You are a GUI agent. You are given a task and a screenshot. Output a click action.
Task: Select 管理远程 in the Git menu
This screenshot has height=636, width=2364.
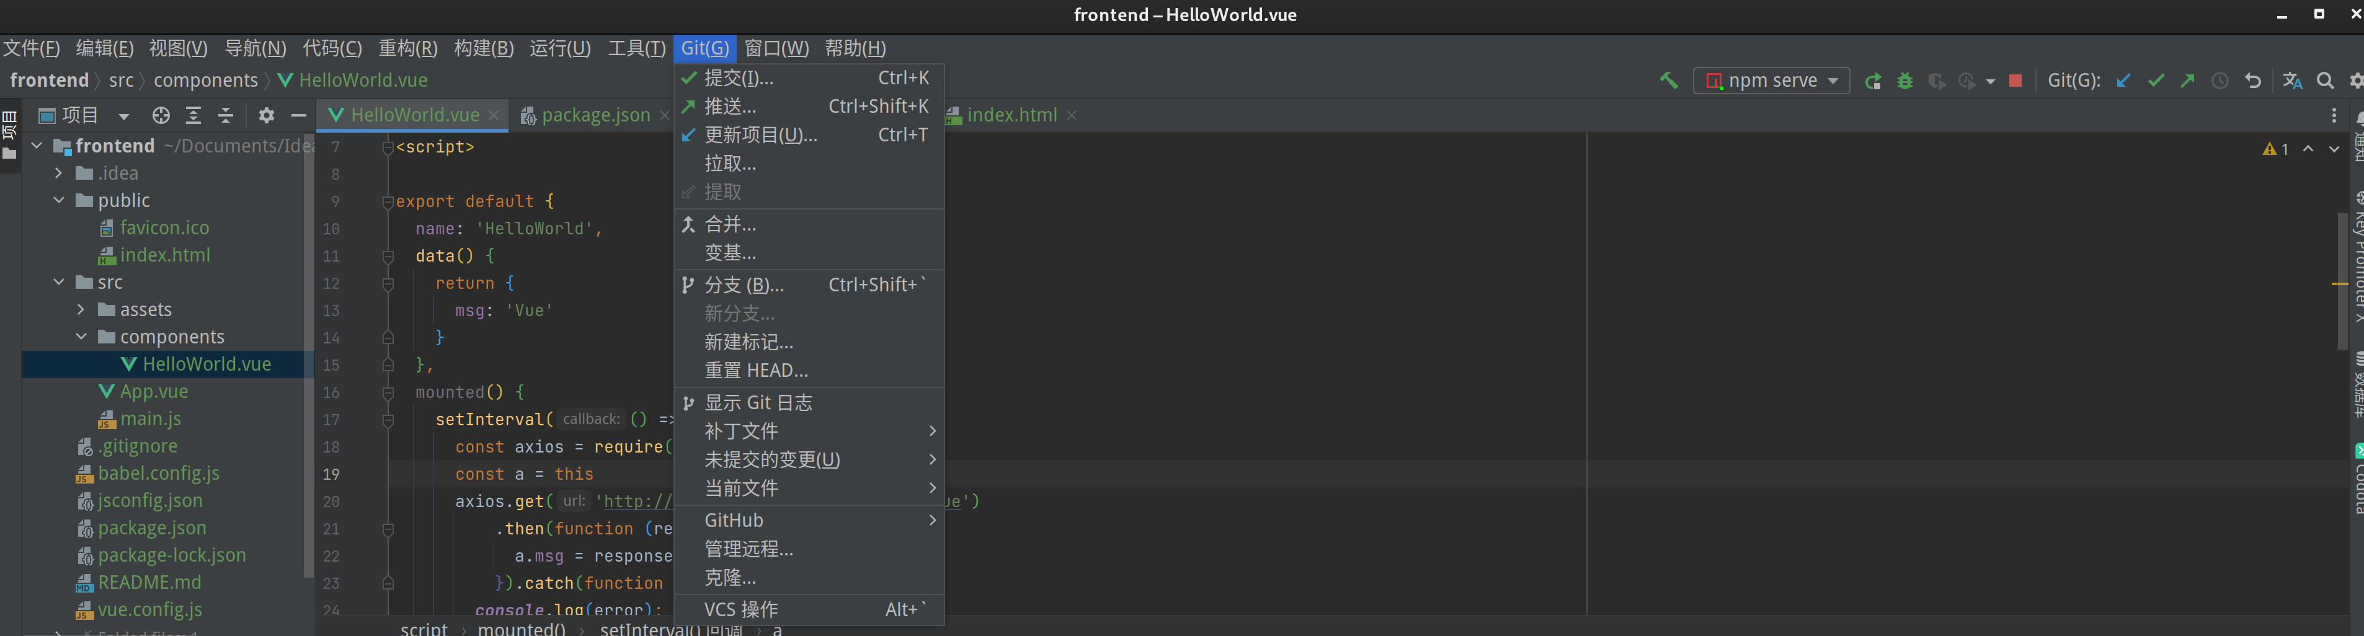click(x=809, y=549)
